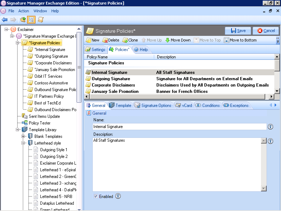Select the Exclaimer root node icon
The height and width of the screenshot is (211, 281).
pos(13,29)
